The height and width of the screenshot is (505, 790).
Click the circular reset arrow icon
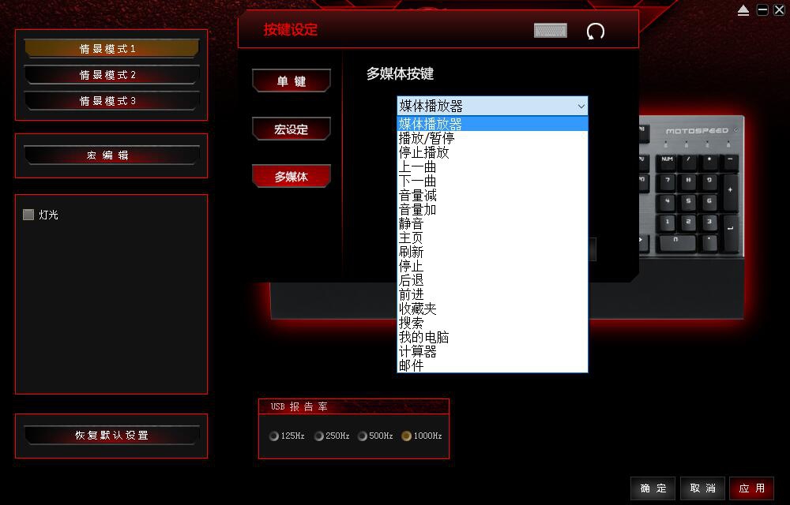[596, 32]
